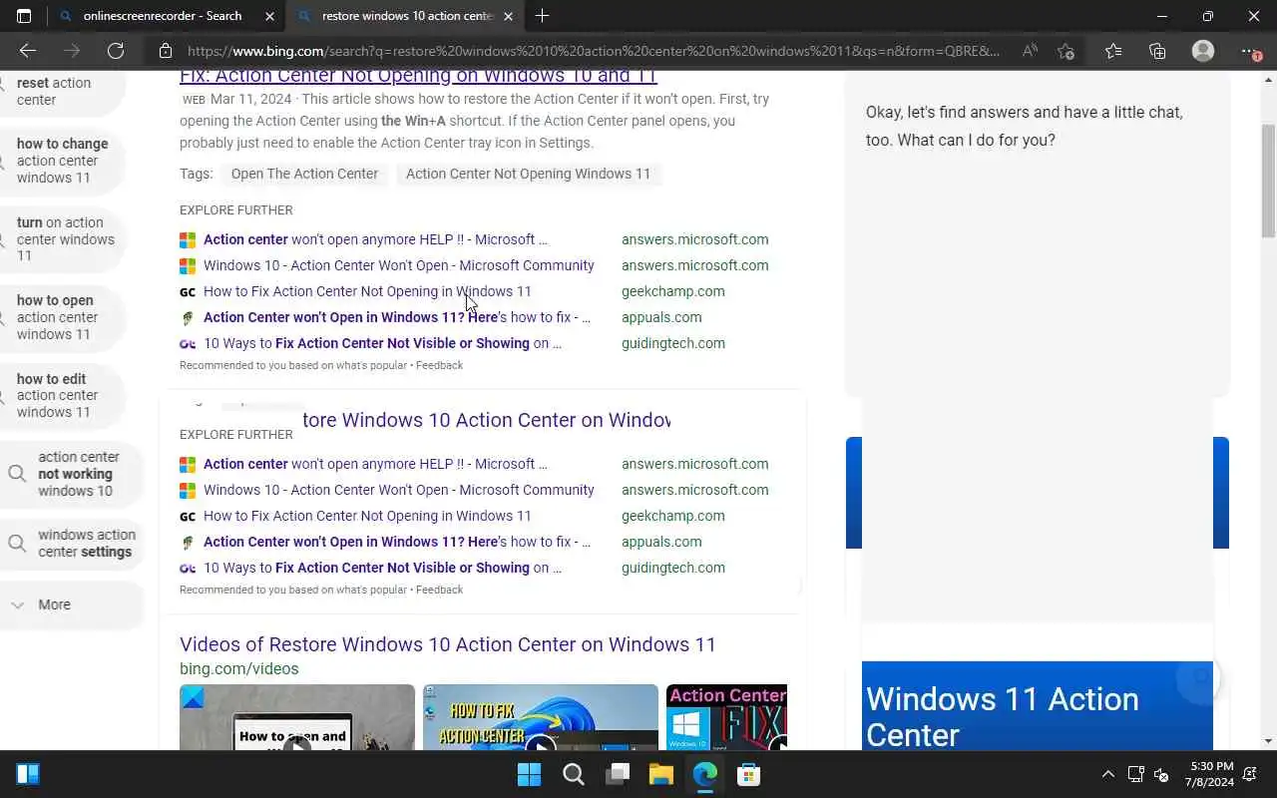The width and height of the screenshot is (1277, 798).
Task: Close the restore windows 10 action center tab
Action: (x=509, y=16)
